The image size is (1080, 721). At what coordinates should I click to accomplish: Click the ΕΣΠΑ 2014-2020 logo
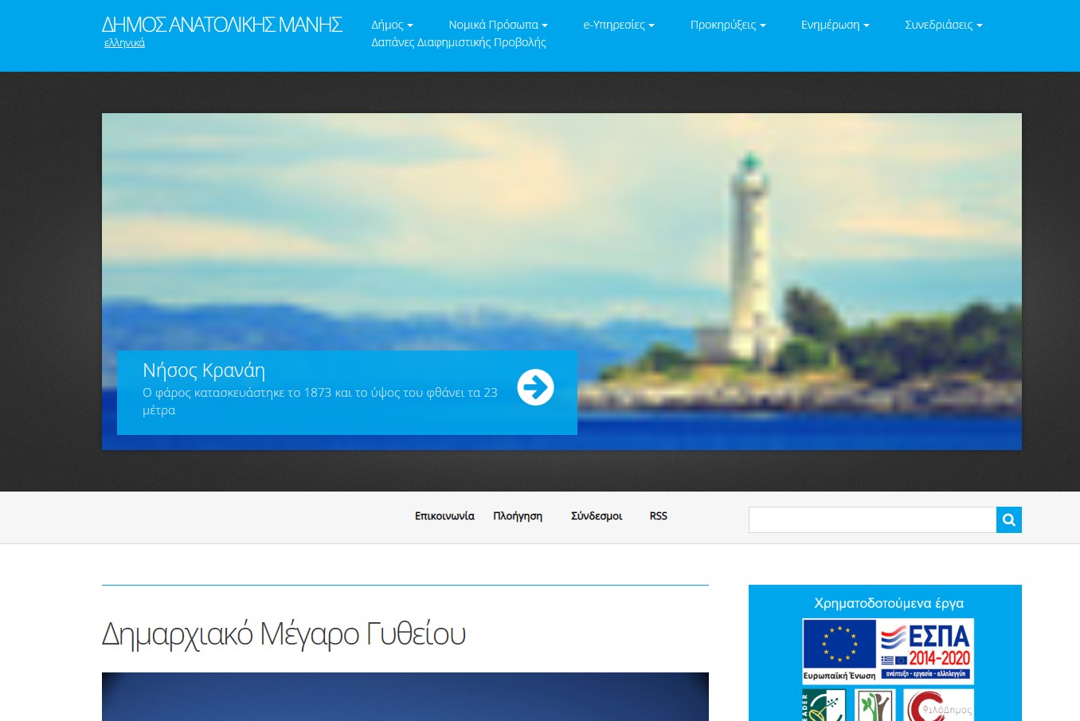(x=925, y=651)
